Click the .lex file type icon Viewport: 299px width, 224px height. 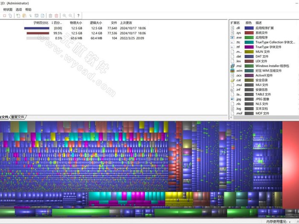(232, 61)
